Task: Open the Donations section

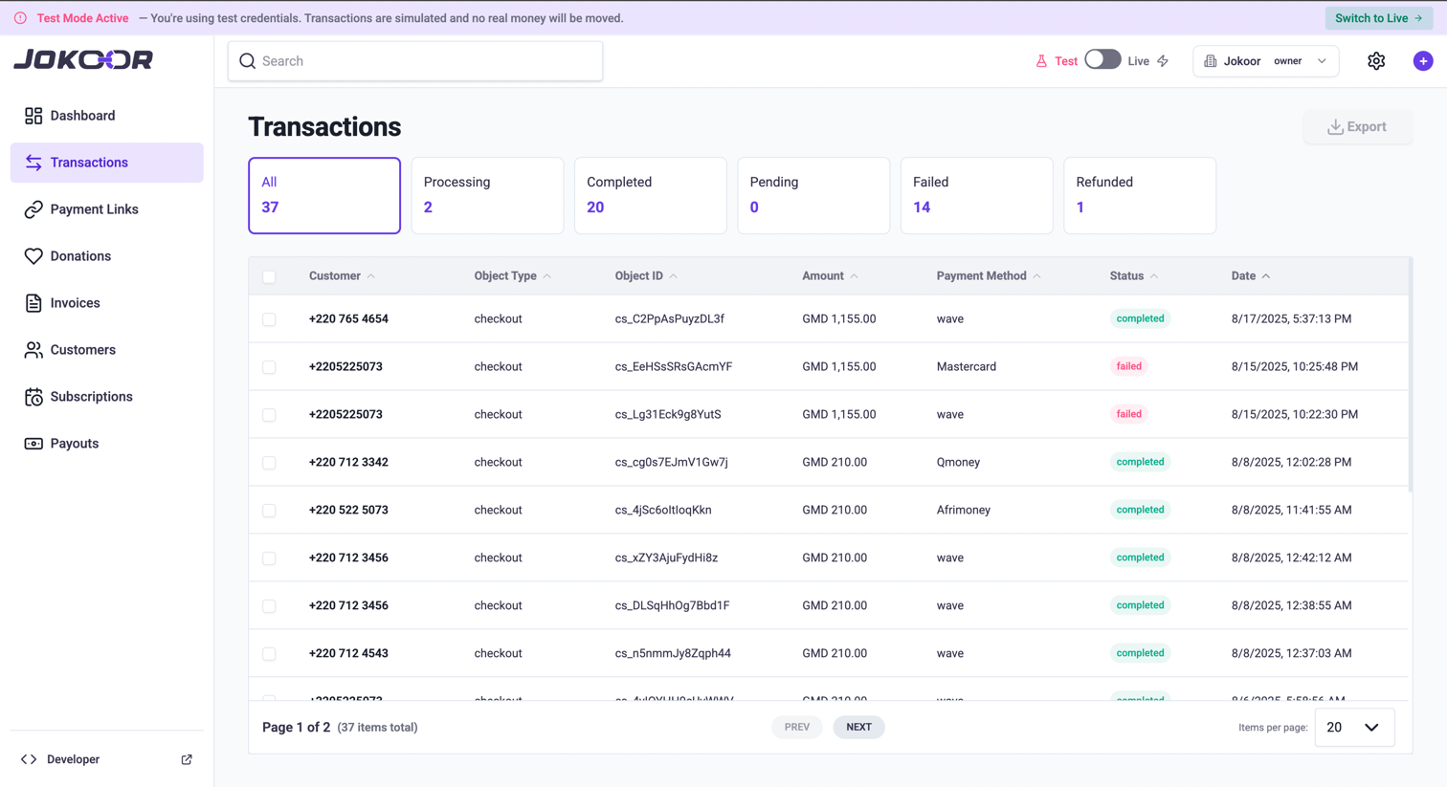Action: pos(78,255)
